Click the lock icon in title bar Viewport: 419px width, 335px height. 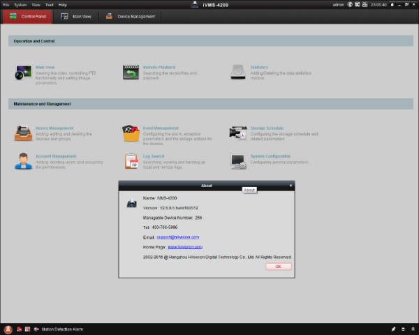coord(392,5)
